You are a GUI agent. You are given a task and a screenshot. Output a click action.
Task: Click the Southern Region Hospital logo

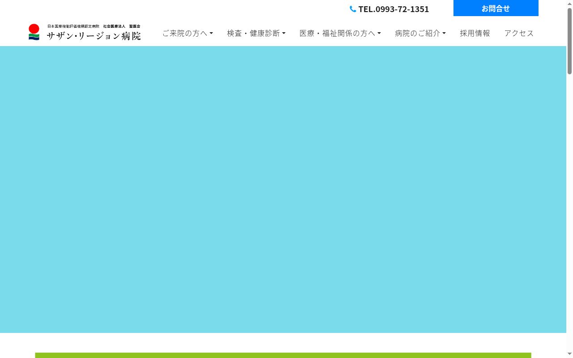point(85,32)
